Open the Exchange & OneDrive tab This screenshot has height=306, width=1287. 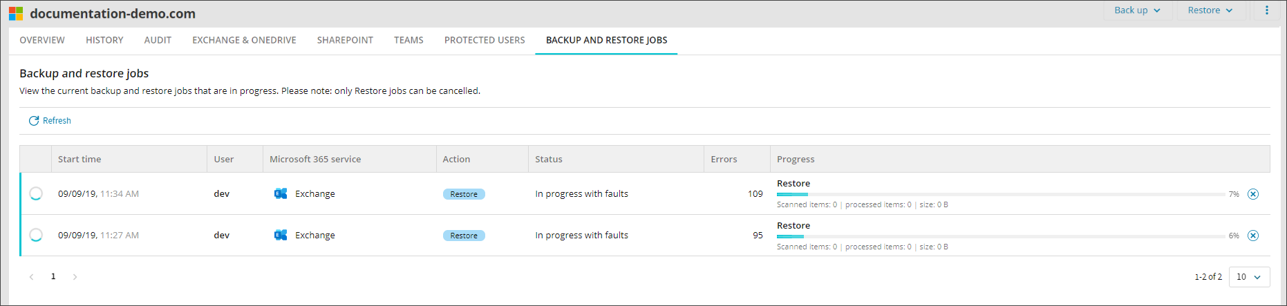pyautogui.click(x=244, y=40)
